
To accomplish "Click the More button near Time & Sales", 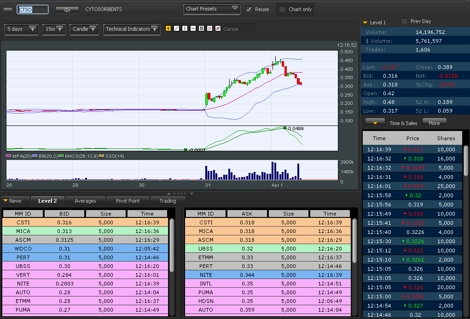I will pyautogui.click(x=434, y=123).
